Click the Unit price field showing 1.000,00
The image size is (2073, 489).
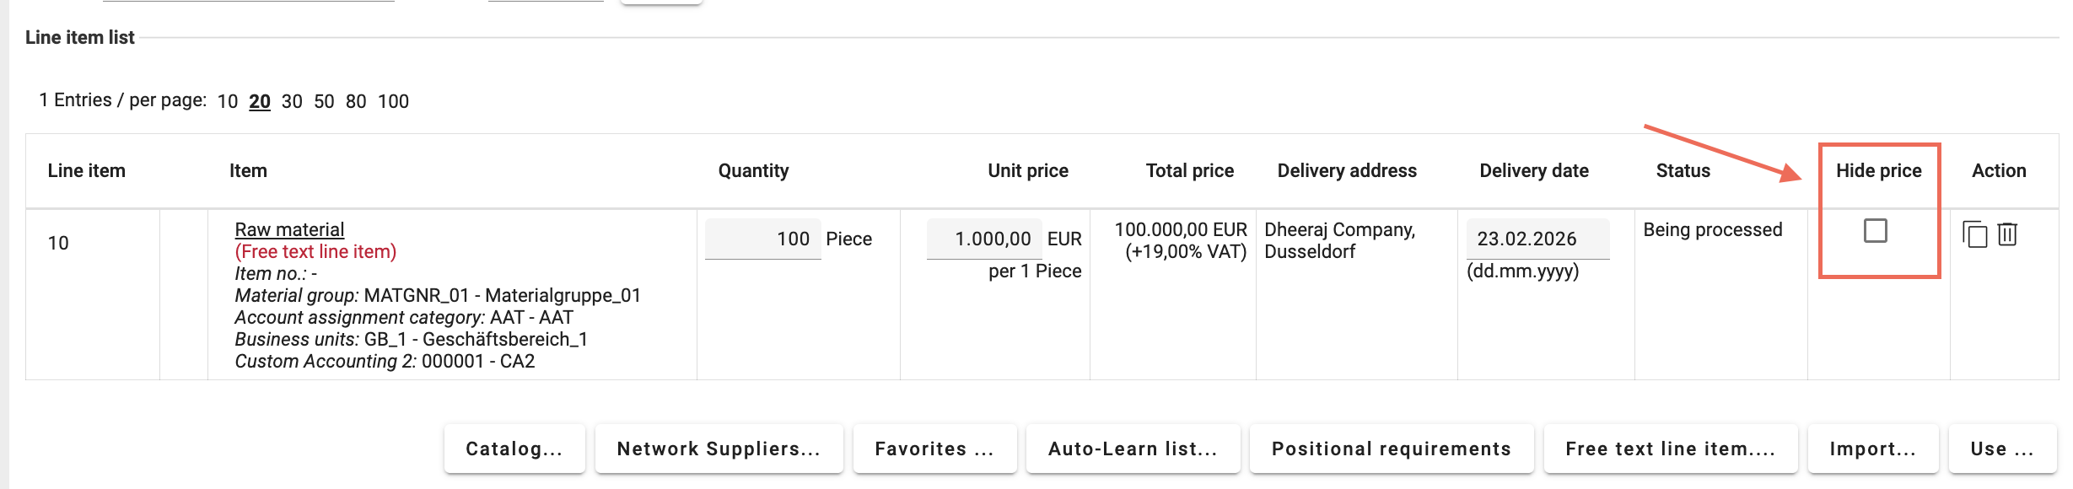pyautogui.click(x=984, y=239)
